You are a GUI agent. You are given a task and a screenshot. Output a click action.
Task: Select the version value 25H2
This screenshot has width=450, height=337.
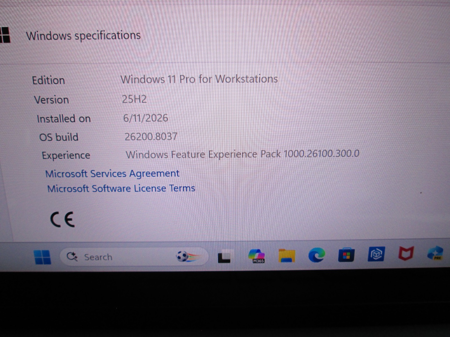point(134,99)
